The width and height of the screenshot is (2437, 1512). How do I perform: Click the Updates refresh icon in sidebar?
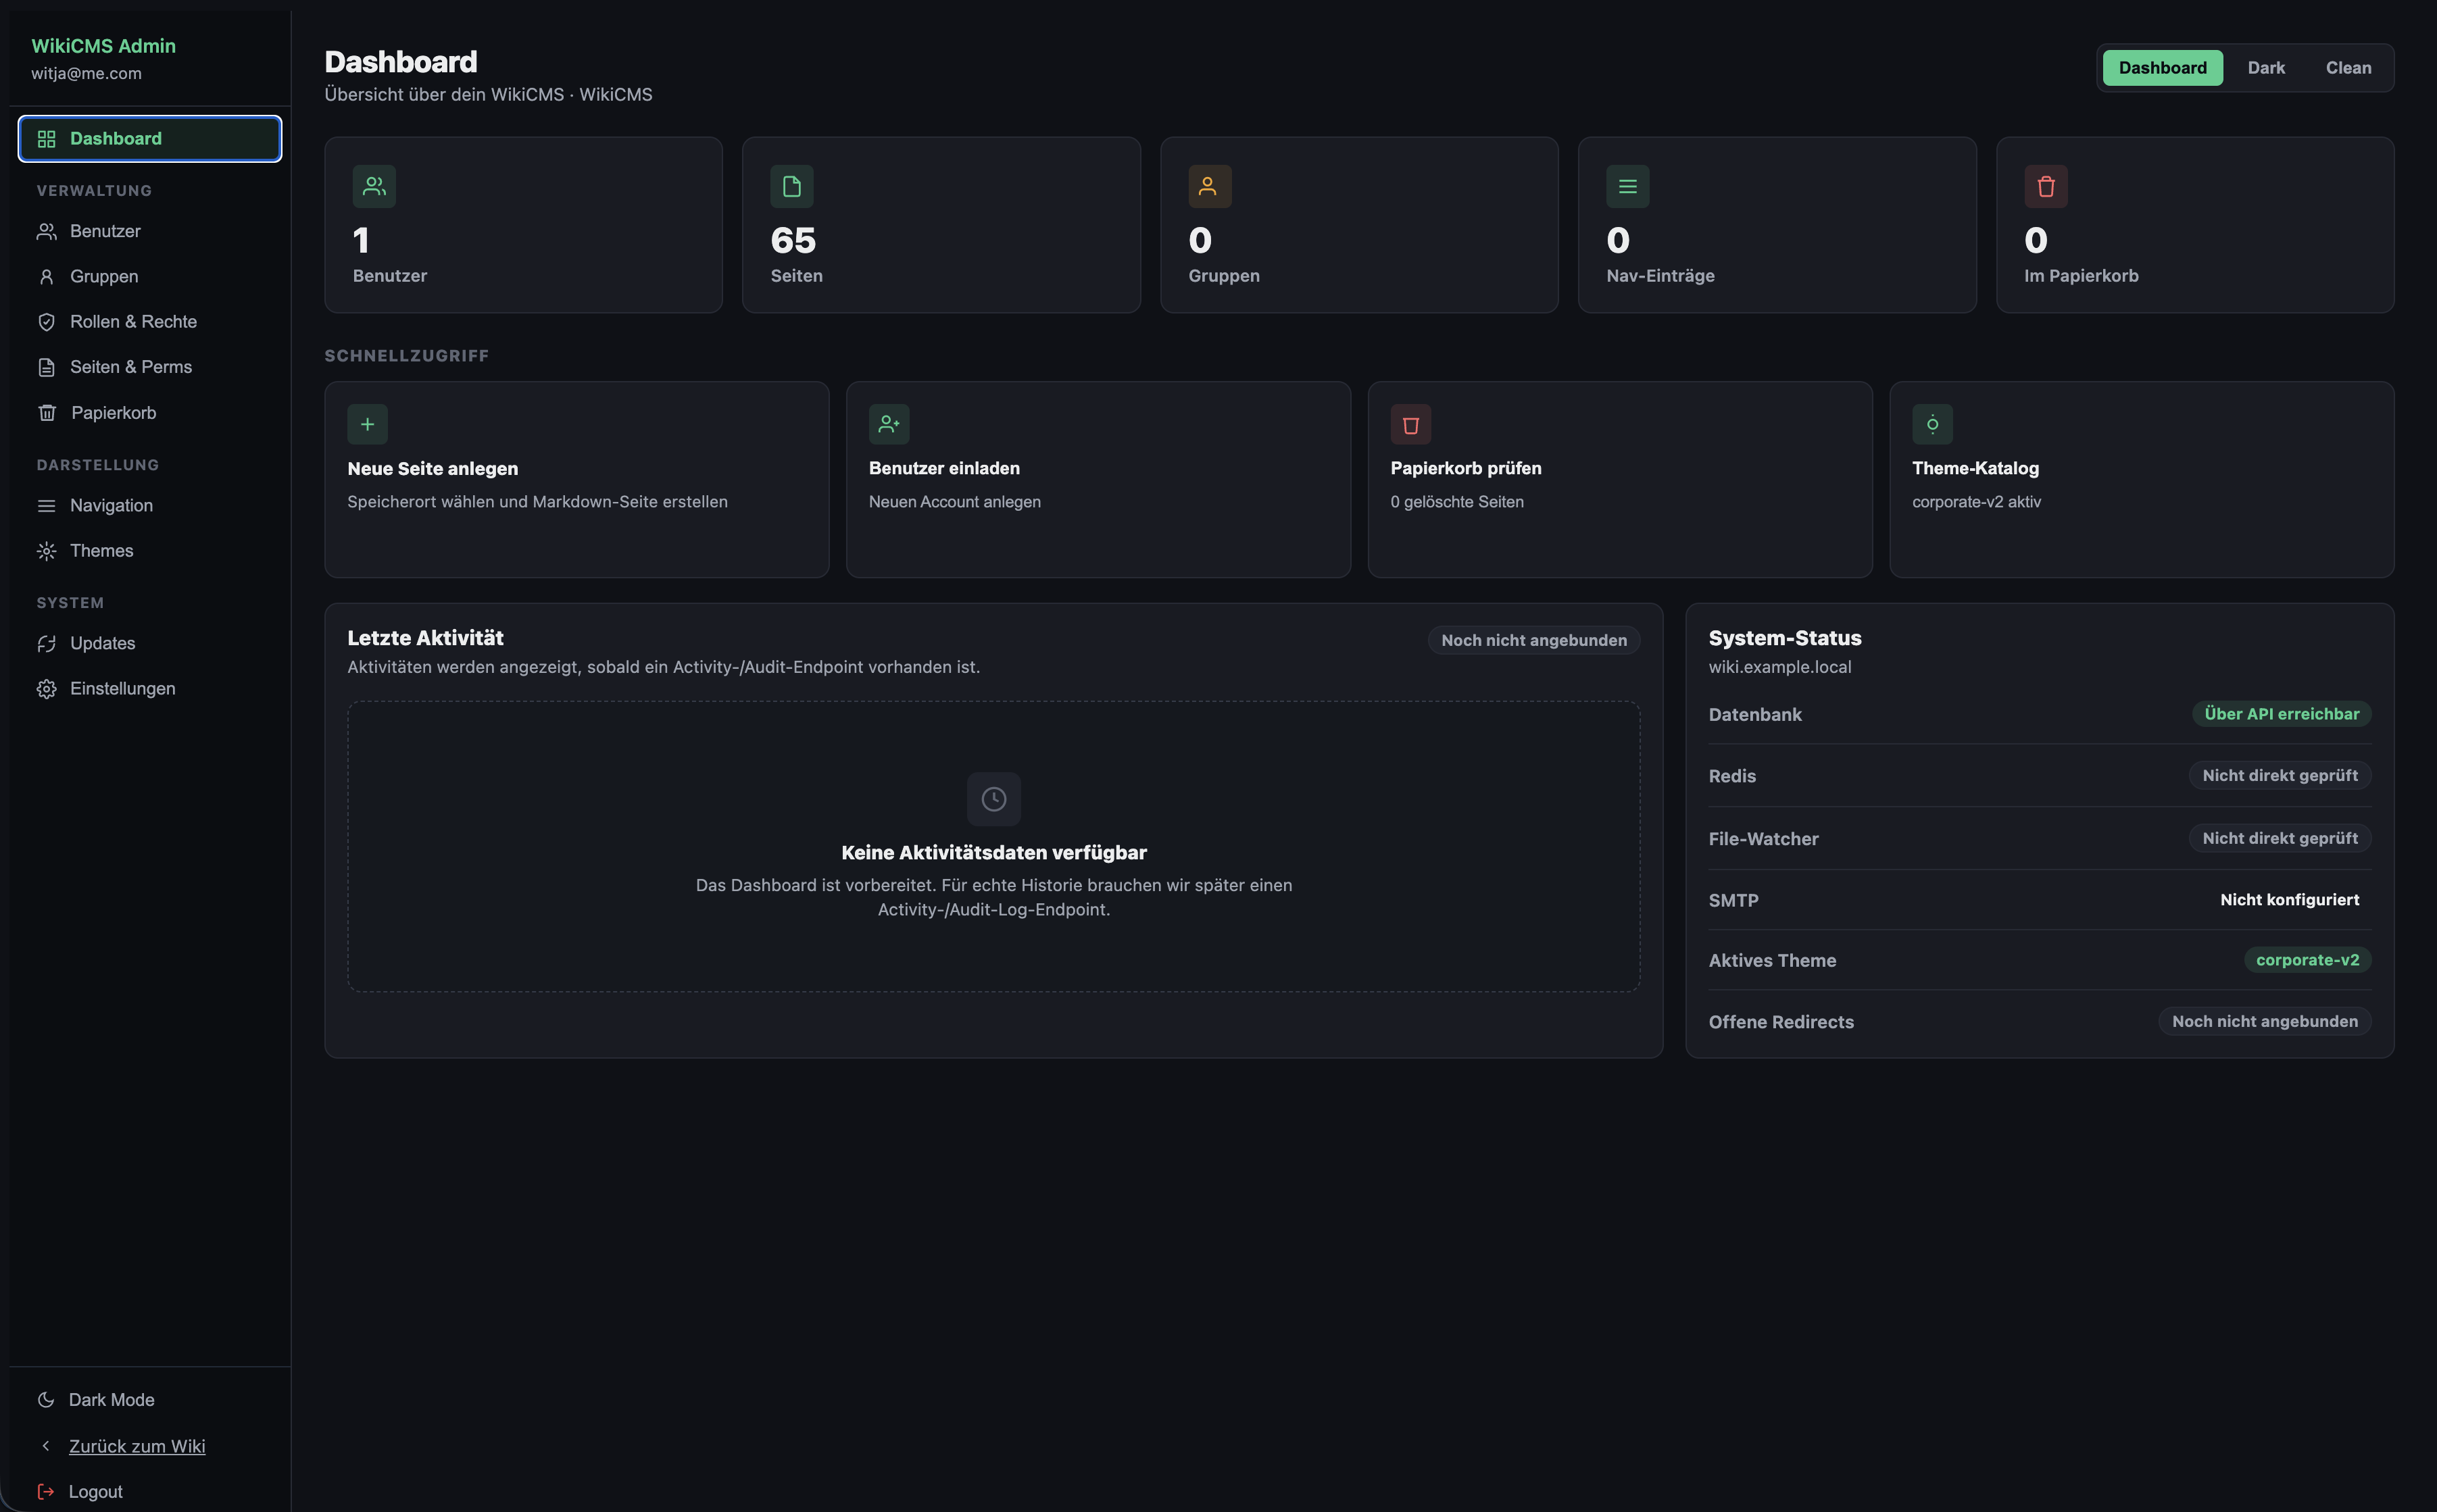point(46,644)
